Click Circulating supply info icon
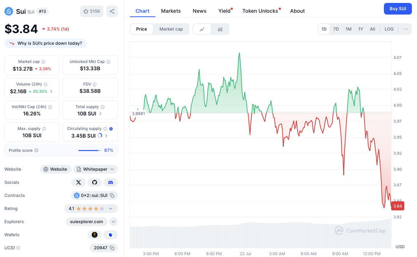This screenshot has height=257, width=417. pyautogui.click(x=105, y=129)
